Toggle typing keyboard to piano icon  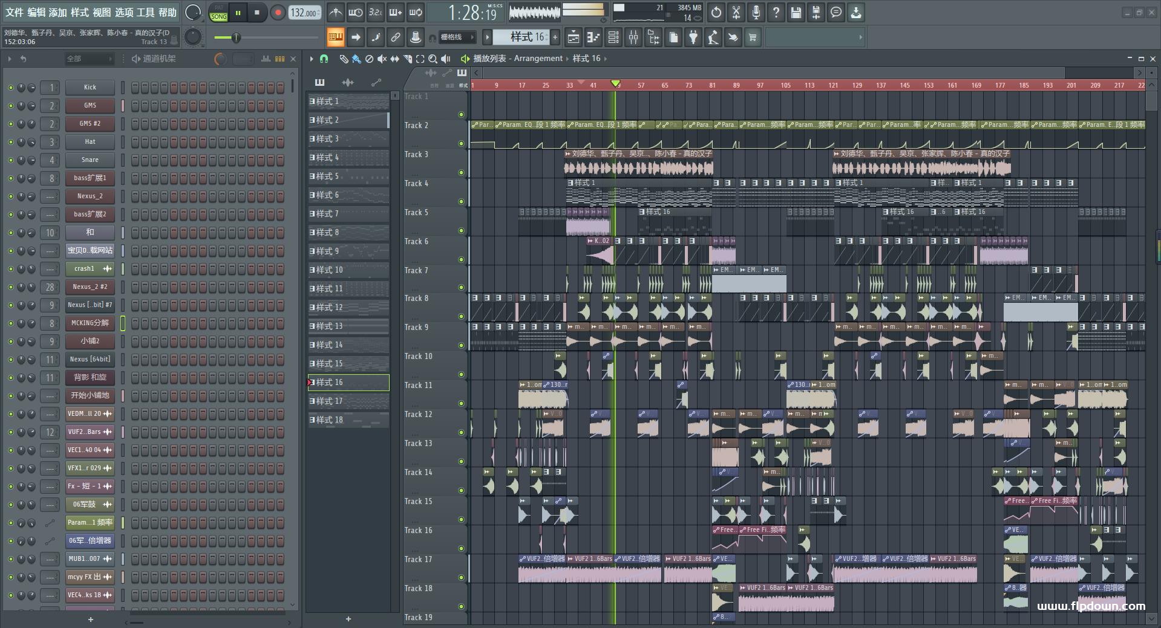click(335, 37)
